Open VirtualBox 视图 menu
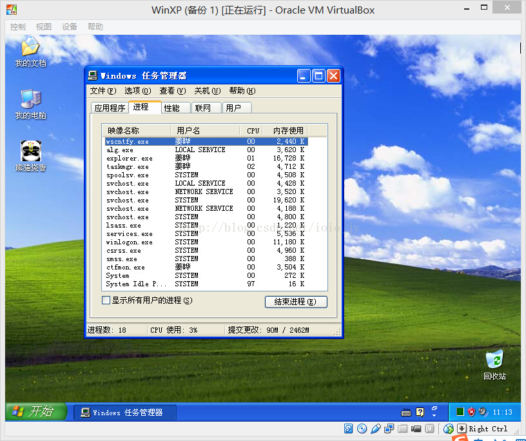 tap(44, 27)
